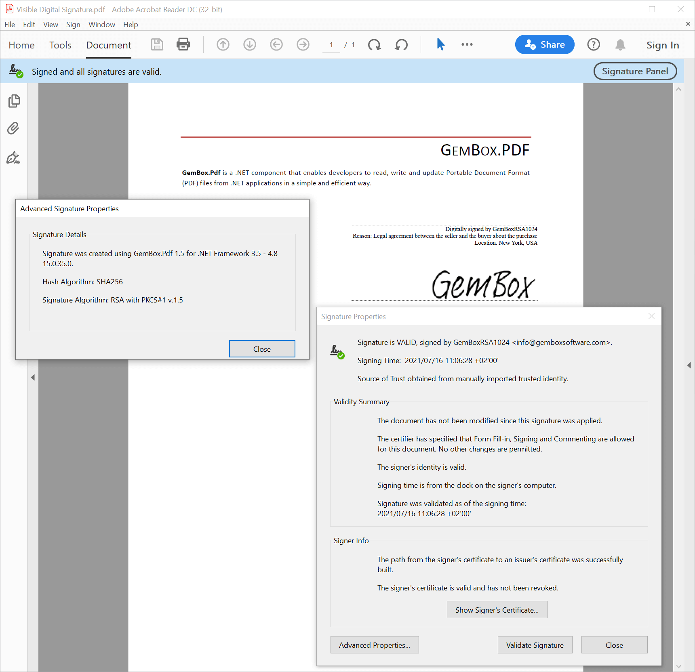Go to previous page arrow icon
This screenshot has width=695, height=672.
coord(223,44)
